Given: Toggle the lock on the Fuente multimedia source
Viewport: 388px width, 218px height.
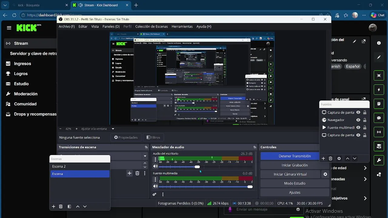Looking at the screenshot, I should (365, 127).
